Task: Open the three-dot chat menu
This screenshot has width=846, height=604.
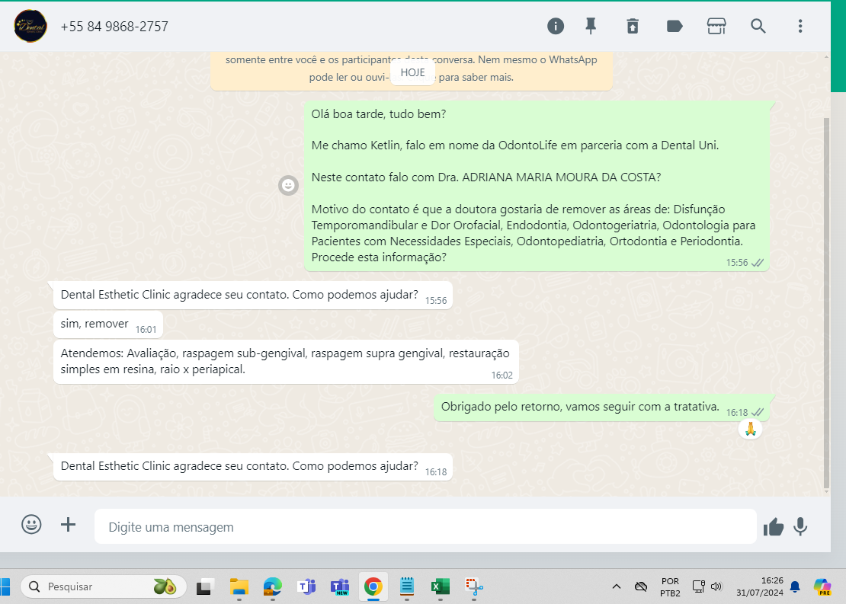Action: coord(800,26)
